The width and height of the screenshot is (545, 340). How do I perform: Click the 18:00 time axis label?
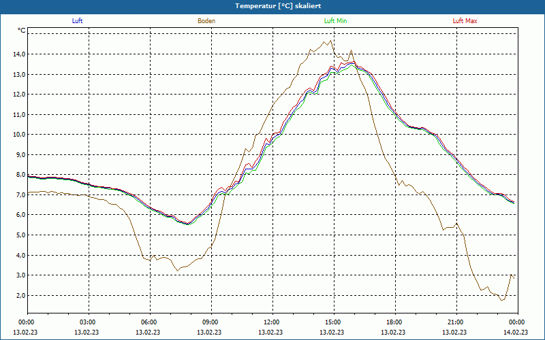[395, 322]
